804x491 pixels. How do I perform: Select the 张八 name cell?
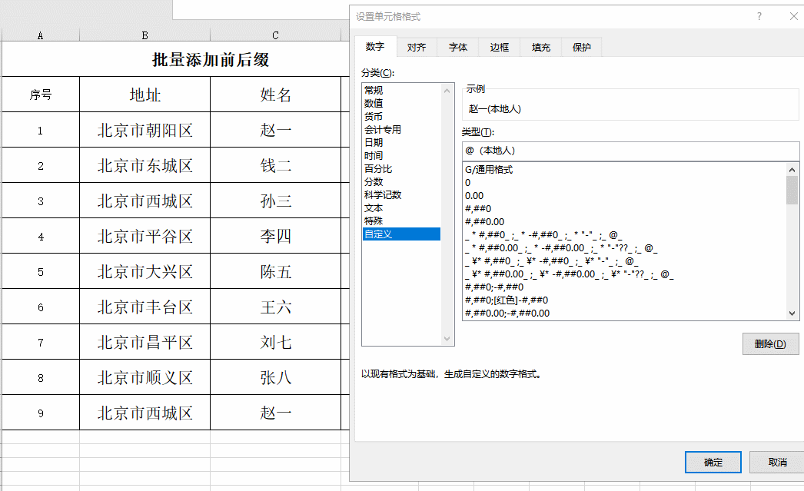click(275, 377)
